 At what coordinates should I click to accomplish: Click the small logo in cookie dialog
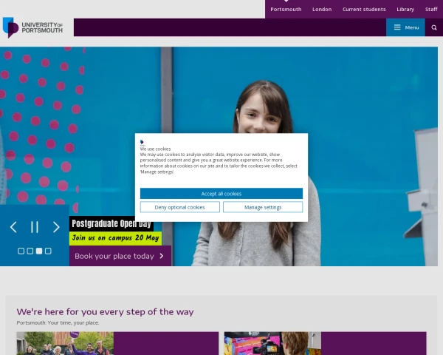142,143
